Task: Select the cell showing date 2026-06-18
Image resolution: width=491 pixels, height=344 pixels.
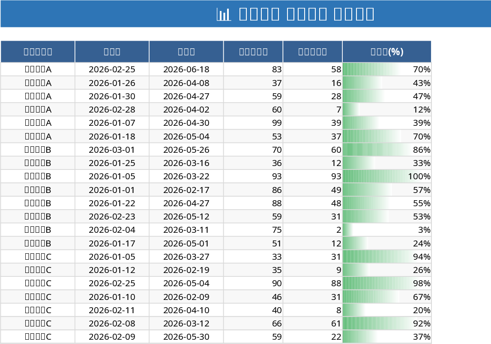Action: [186, 69]
